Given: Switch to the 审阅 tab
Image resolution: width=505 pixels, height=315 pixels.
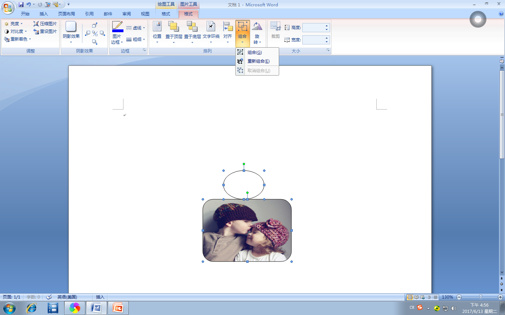Looking at the screenshot, I should click(127, 14).
